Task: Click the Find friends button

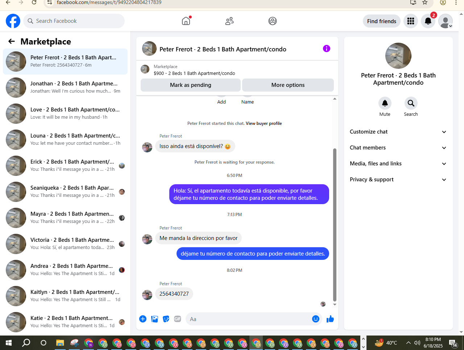Action: (382, 21)
